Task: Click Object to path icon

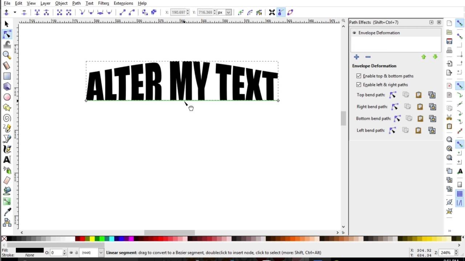Action: (145, 12)
